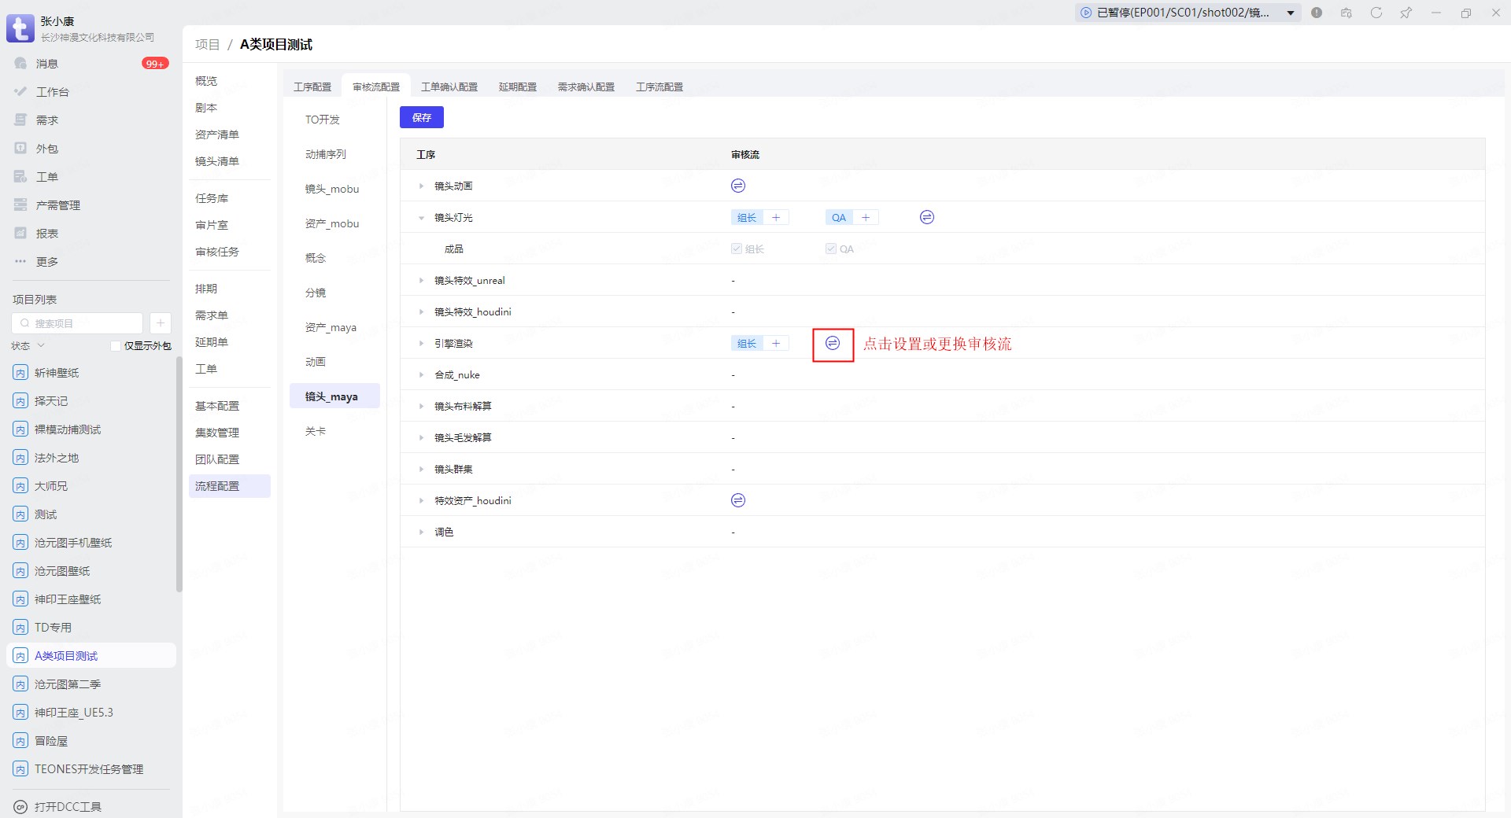The width and height of the screenshot is (1511, 818).
Task: Click plus icon beside 组长 in 引擎渲染
Action: click(776, 344)
